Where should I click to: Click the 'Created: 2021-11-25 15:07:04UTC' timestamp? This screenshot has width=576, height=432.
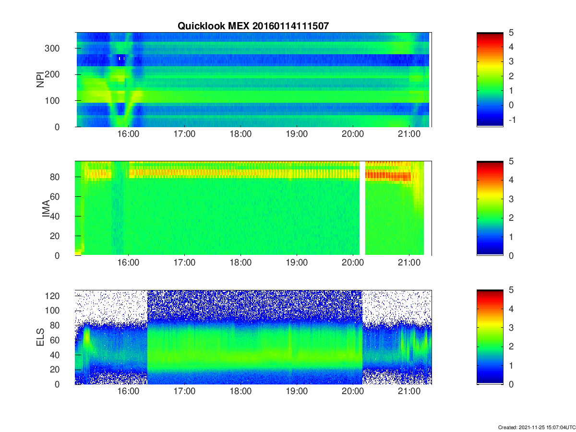point(537,427)
